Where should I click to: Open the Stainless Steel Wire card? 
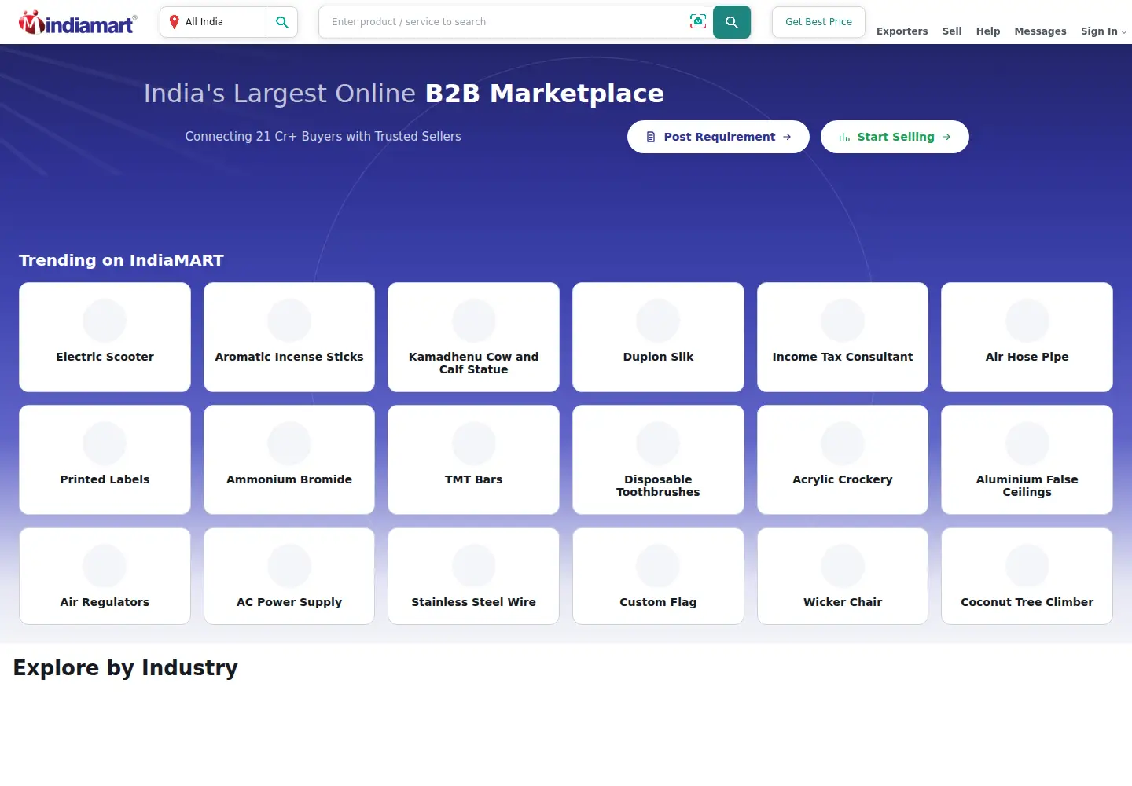point(474,576)
